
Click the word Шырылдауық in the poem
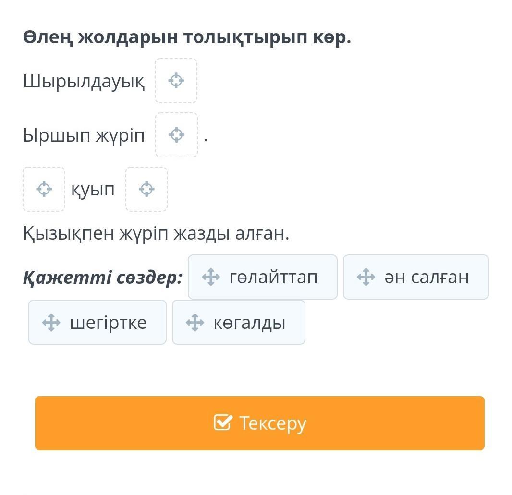pos(84,81)
